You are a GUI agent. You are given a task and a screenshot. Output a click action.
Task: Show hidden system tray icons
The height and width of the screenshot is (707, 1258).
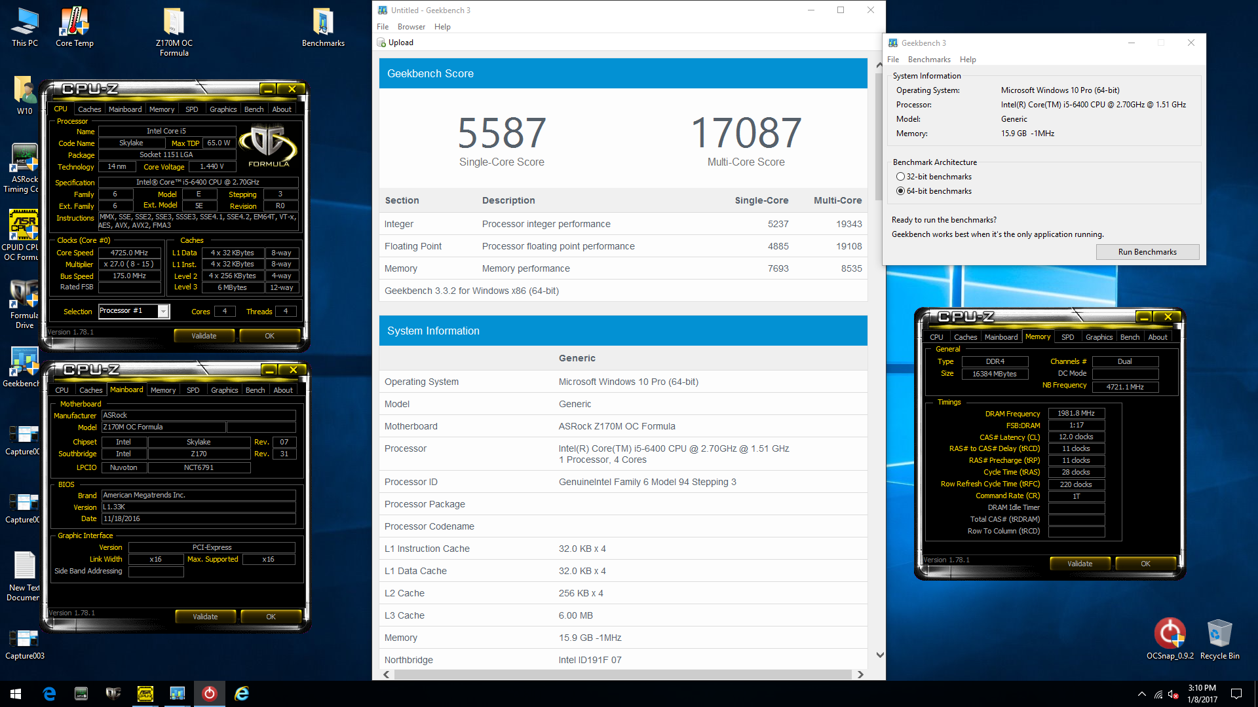(1141, 694)
